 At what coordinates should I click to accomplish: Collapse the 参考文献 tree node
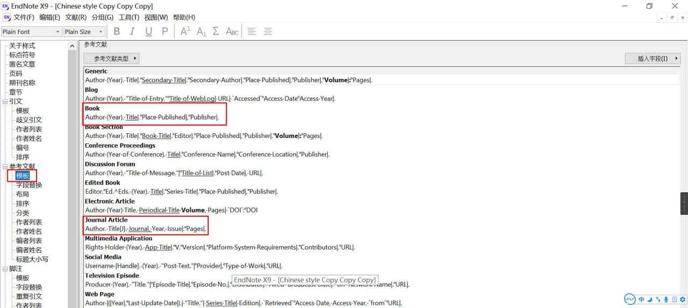click(x=5, y=166)
